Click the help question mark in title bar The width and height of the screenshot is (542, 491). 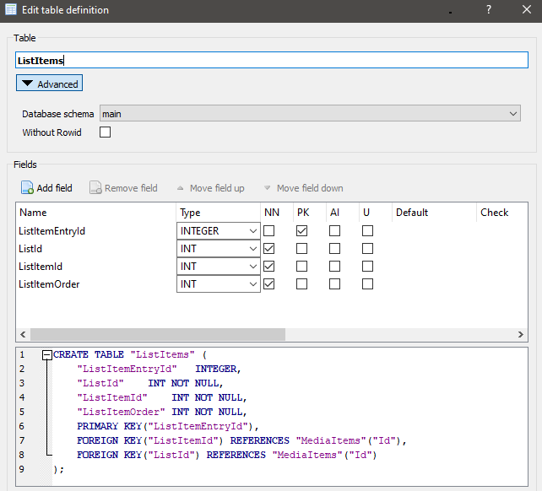click(489, 10)
